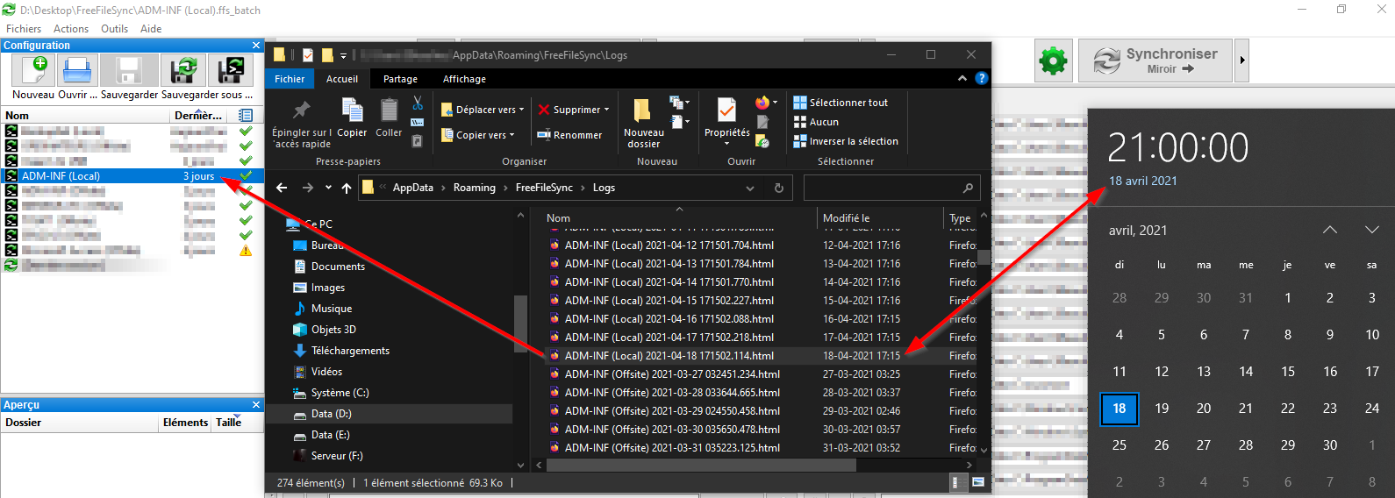Select file ADM-INF (Offsite) 2021-03-27 032451.234.html
This screenshot has width=1395, height=498.
coord(672,374)
